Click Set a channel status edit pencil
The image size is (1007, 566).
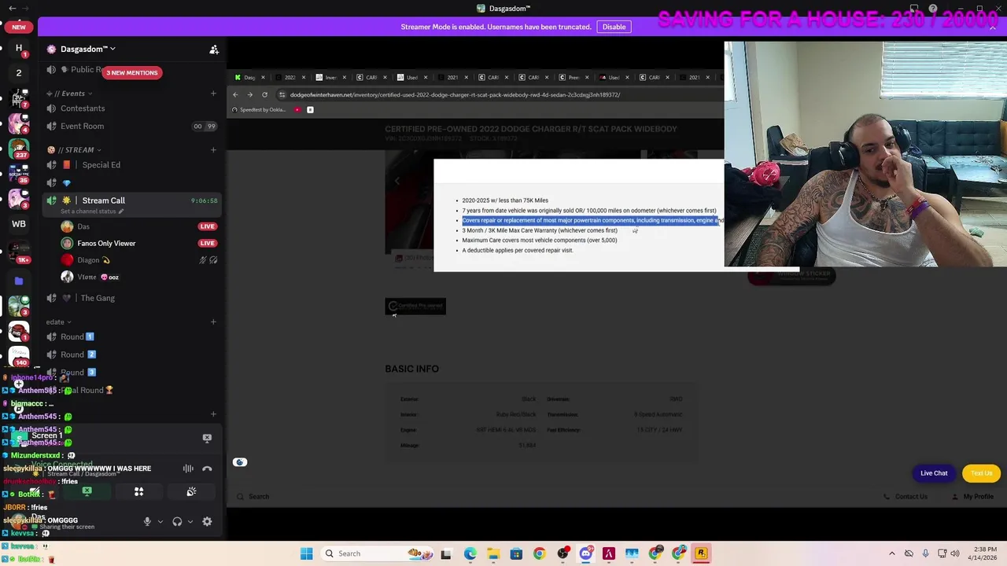tap(120, 211)
